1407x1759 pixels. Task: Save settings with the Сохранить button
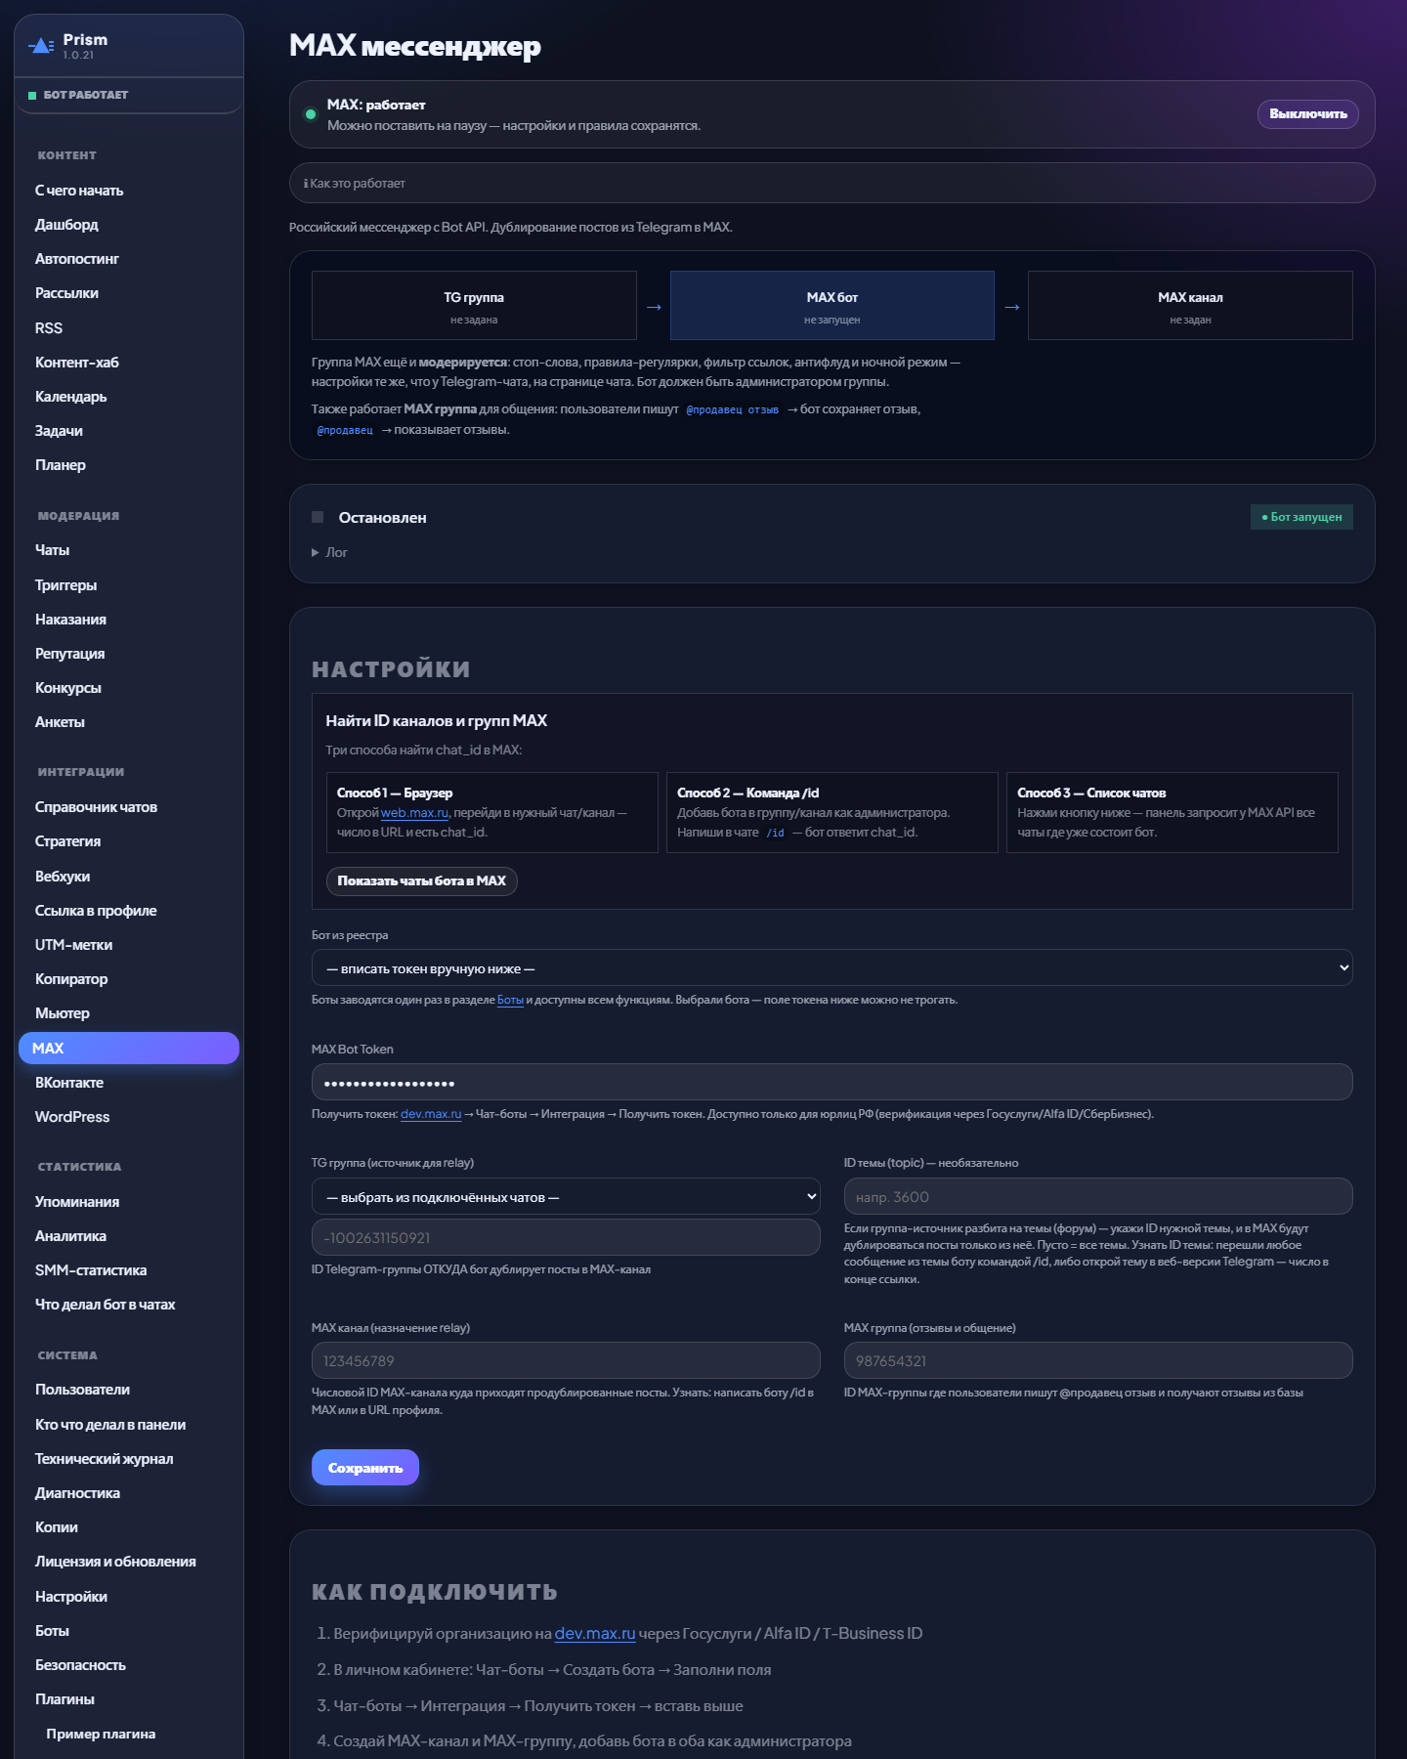pyautogui.click(x=365, y=1468)
